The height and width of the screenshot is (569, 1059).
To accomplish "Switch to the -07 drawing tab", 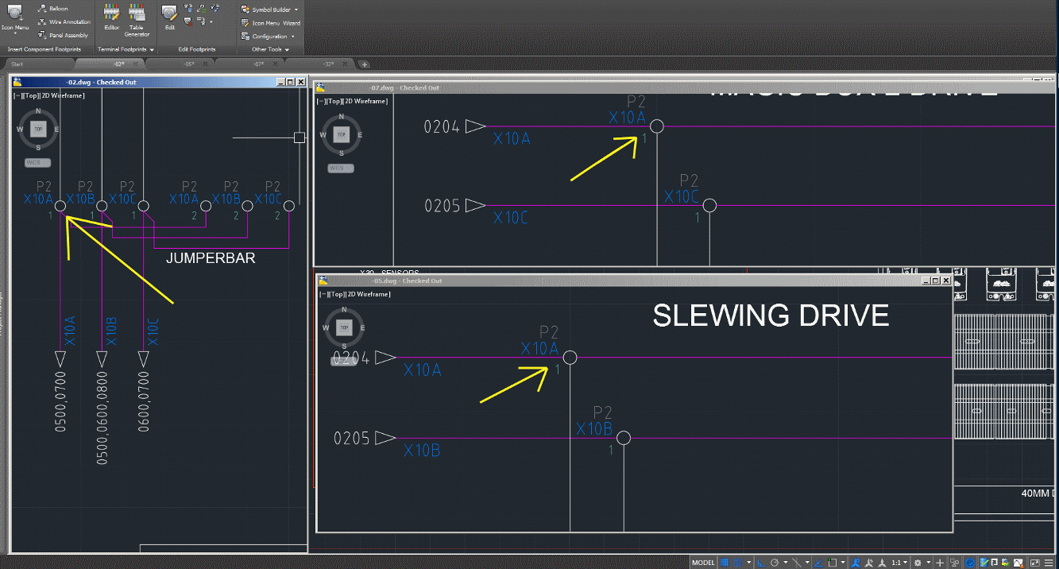I will point(259,64).
